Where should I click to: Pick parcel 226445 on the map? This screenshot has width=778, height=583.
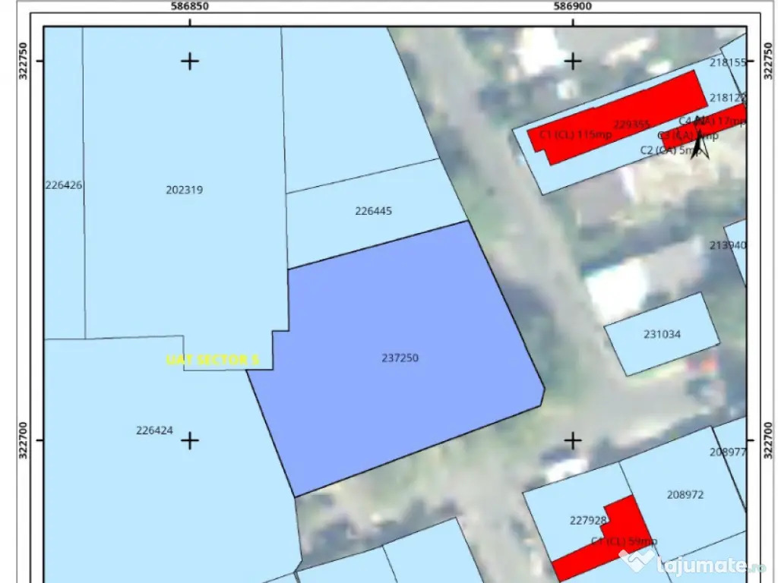tap(373, 211)
